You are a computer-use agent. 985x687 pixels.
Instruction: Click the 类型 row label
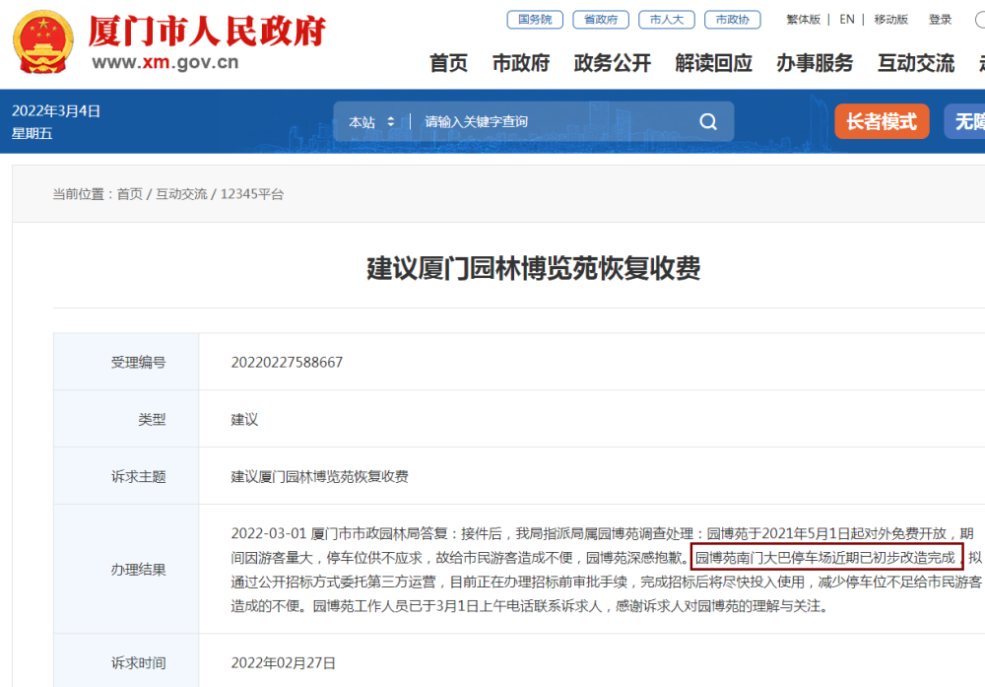coord(152,419)
